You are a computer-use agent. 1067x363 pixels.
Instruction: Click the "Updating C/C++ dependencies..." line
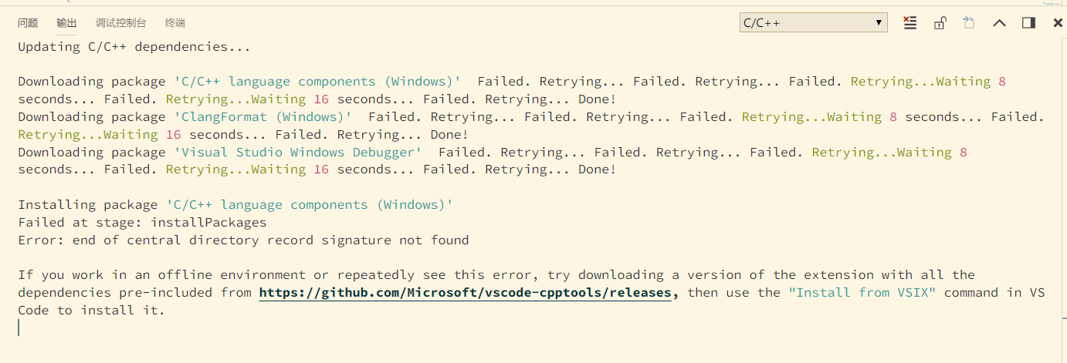click(x=134, y=47)
